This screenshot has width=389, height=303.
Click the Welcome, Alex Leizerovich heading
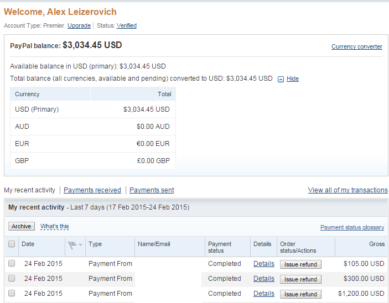tap(60, 12)
